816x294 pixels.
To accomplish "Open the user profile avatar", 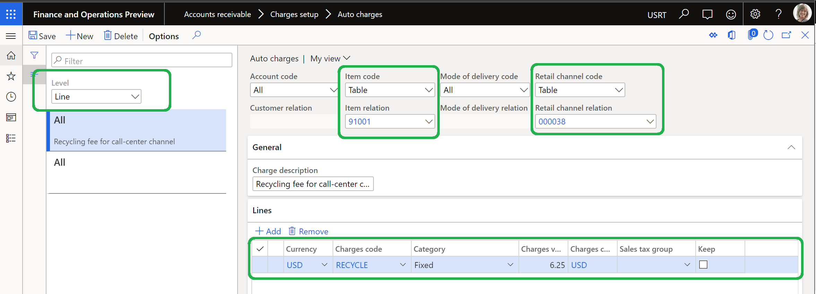I will tap(802, 13).
